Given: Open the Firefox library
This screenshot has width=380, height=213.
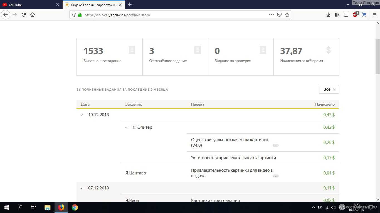Looking at the screenshot, I should coord(337,15).
